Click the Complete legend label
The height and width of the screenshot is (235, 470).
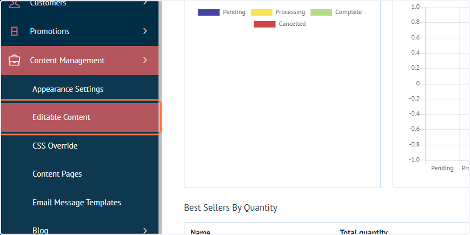coord(349,12)
